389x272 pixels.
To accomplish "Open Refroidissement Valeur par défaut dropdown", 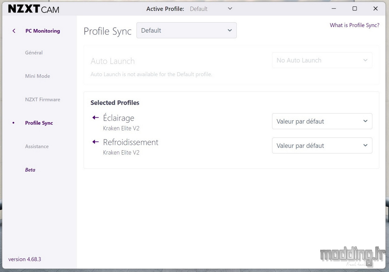I will (322, 146).
